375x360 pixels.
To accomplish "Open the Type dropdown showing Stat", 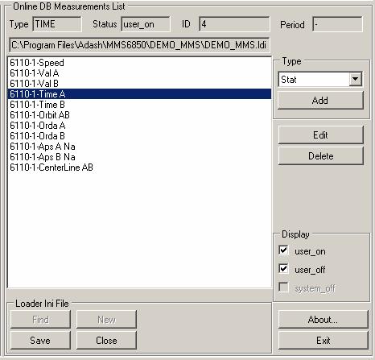I will pyautogui.click(x=320, y=80).
